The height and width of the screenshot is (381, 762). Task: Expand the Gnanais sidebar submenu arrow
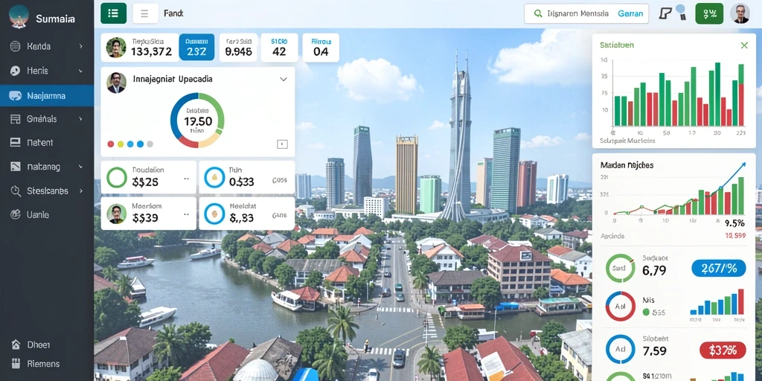pyautogui.click(x=80, y=118)
